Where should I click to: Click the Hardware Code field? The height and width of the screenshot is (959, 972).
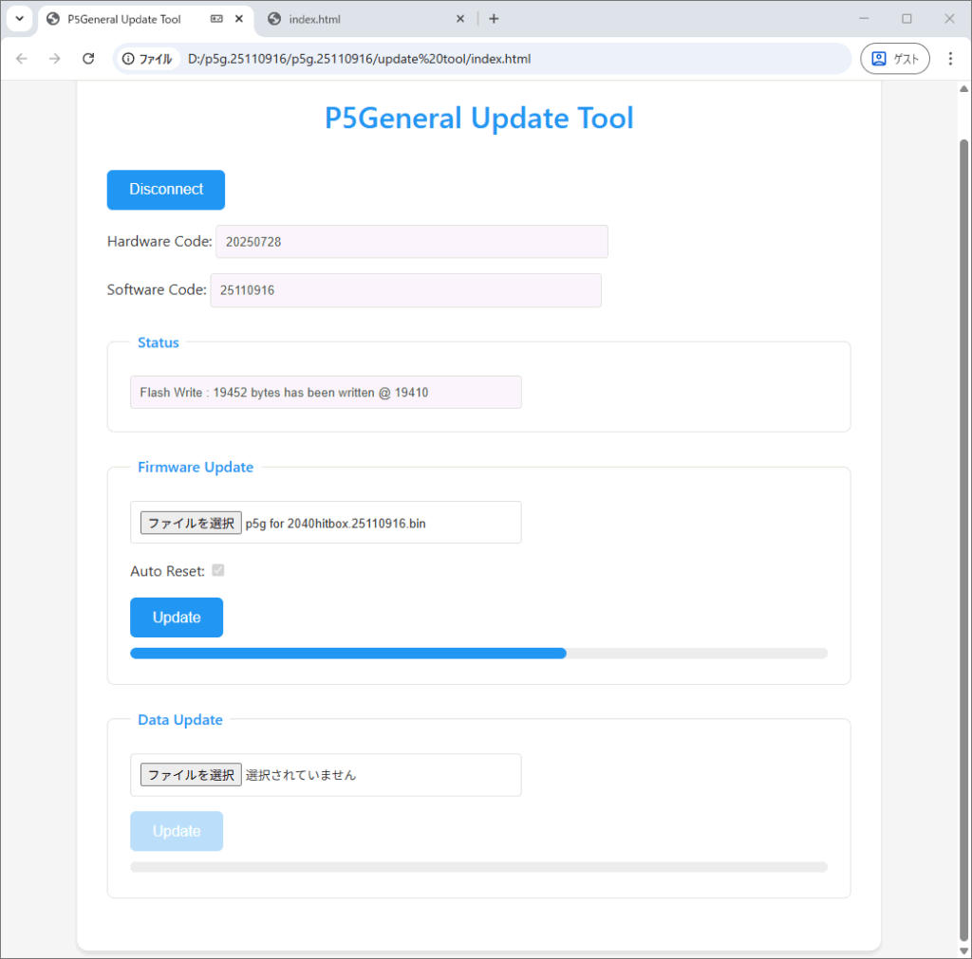click(x=411, y=242)
